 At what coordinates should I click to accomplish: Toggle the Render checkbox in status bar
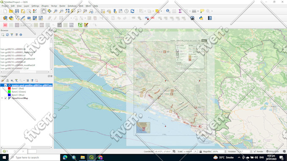click(255, 151)
